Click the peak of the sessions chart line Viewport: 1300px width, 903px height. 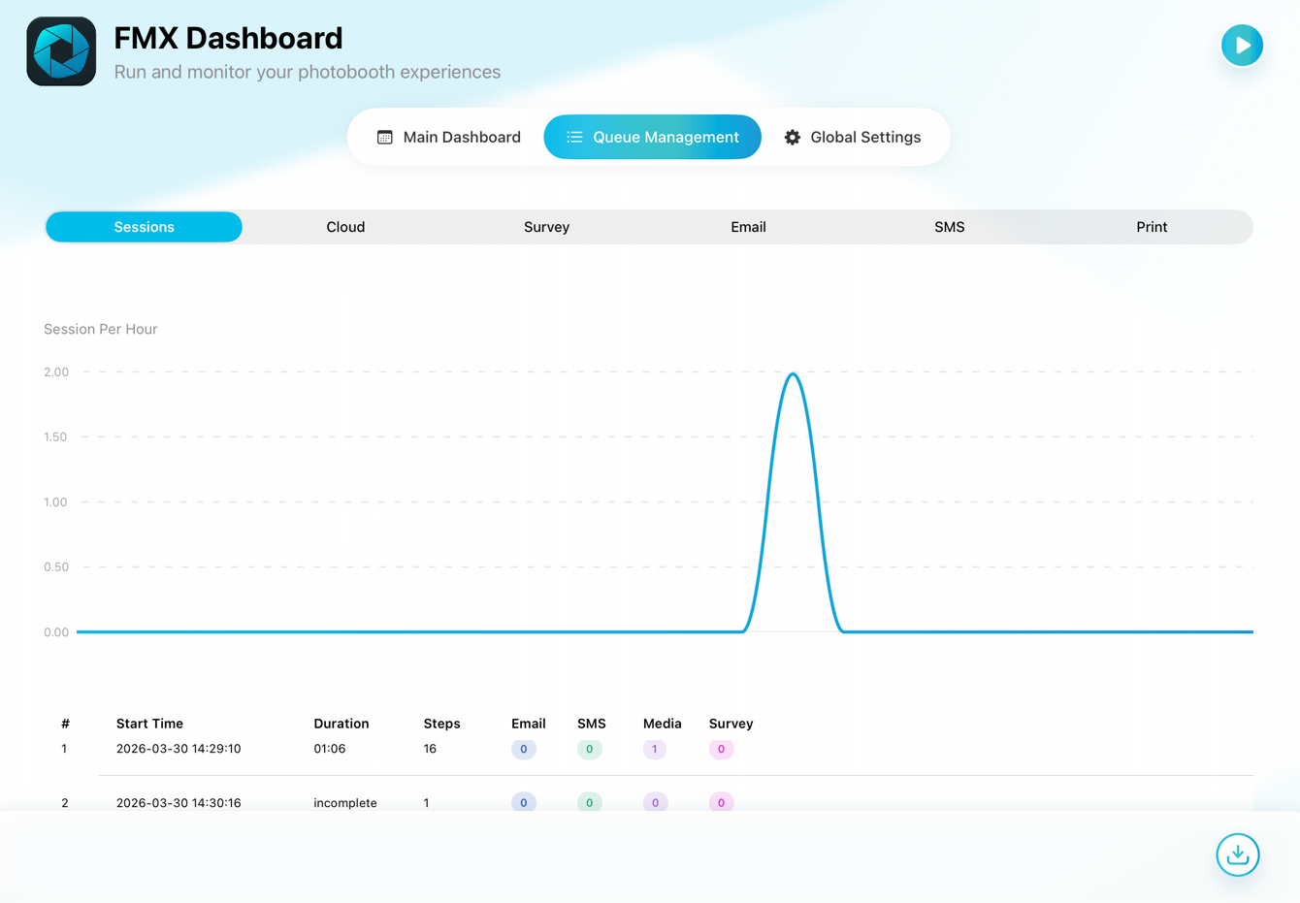794,374
